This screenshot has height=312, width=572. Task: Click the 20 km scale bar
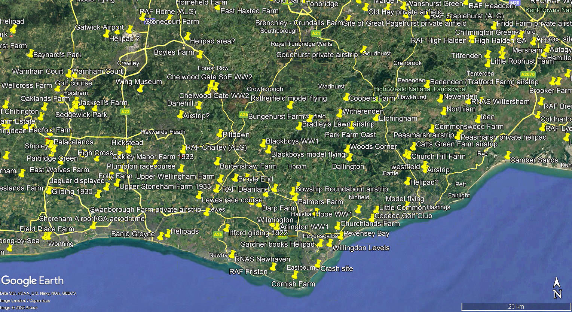click(x=516, y=306)
